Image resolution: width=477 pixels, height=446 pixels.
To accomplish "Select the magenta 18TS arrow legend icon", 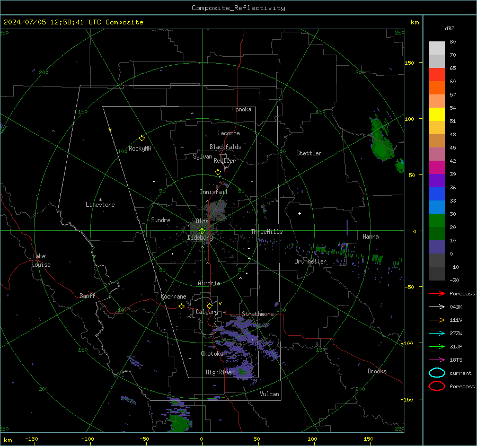I will [437, 360].
